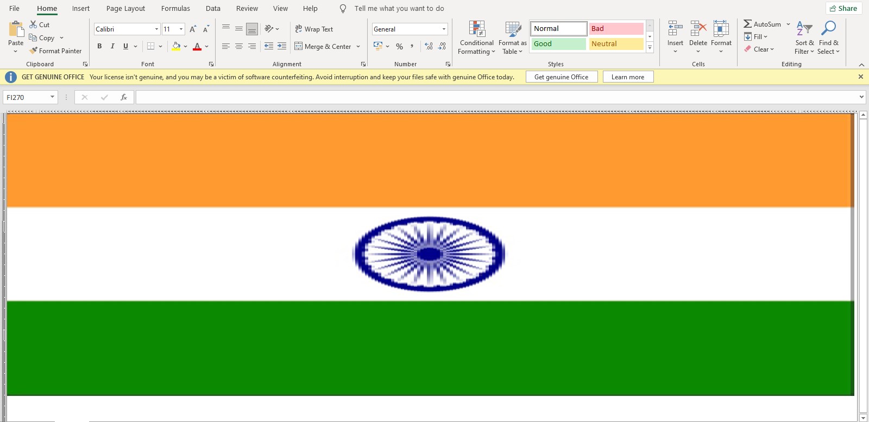Open the Font dialog launcher
Viewport: 869px width, 422px height.
point(211,64)
